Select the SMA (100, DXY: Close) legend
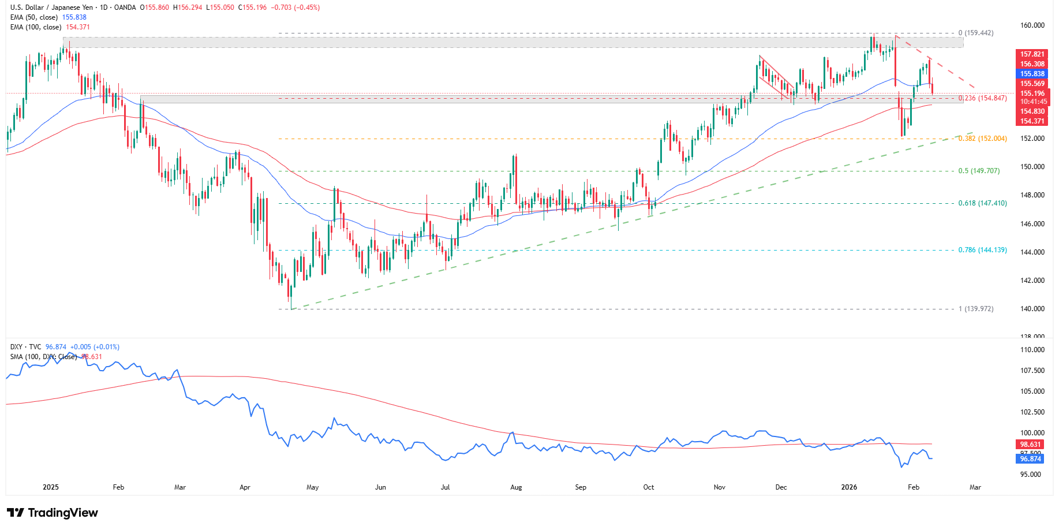Viewport: 1059px width, 530px height. coord(43,357)
